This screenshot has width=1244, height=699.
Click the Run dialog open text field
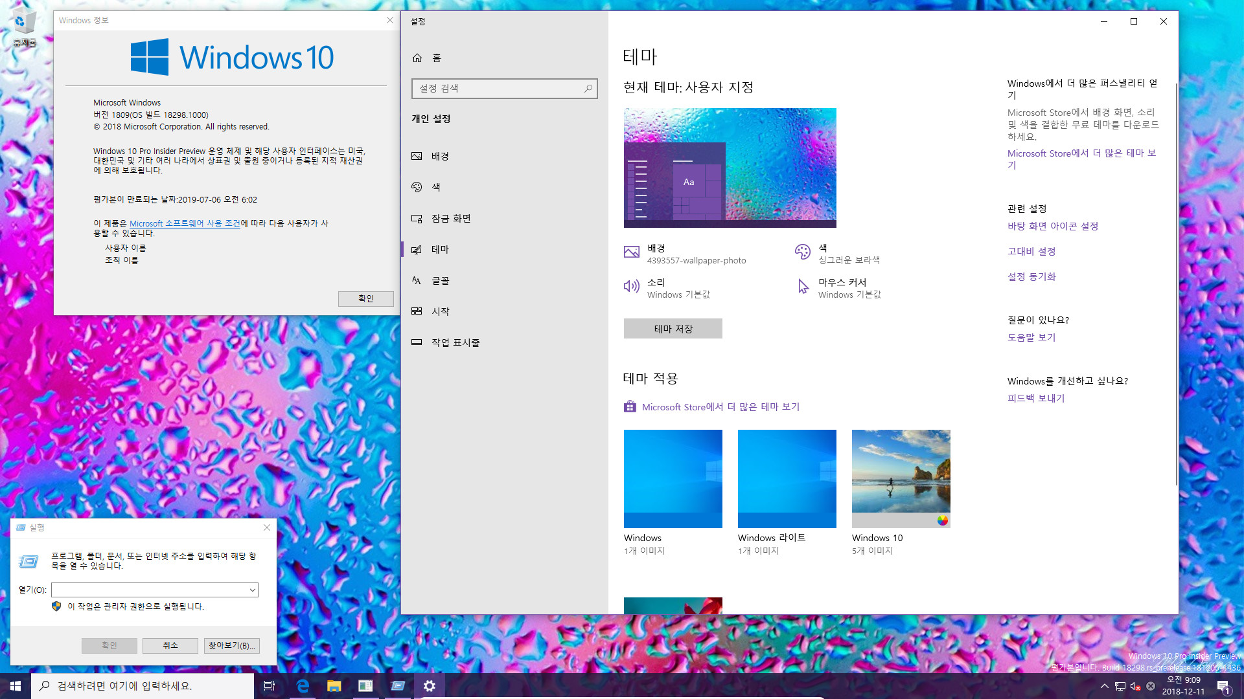(x=149, y=590)
